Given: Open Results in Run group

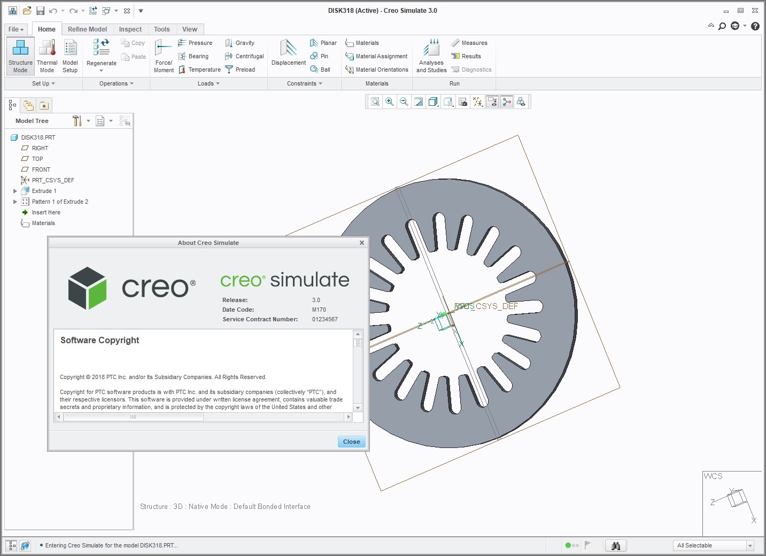Looking at the screenshot, I should [x=466, y=56].
